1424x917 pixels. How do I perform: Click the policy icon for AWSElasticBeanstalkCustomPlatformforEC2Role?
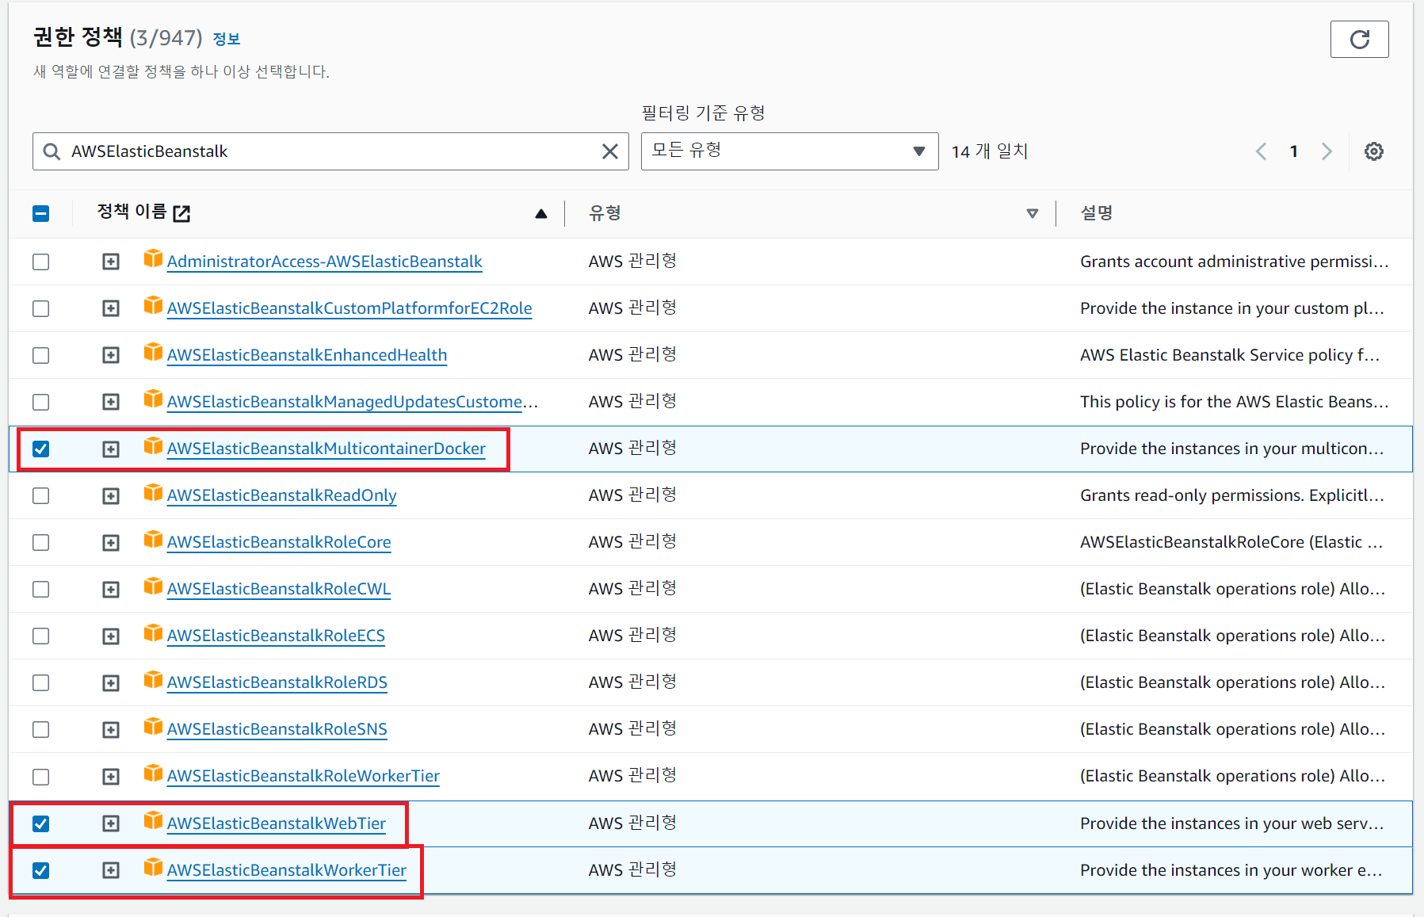(x=153, y=307)
